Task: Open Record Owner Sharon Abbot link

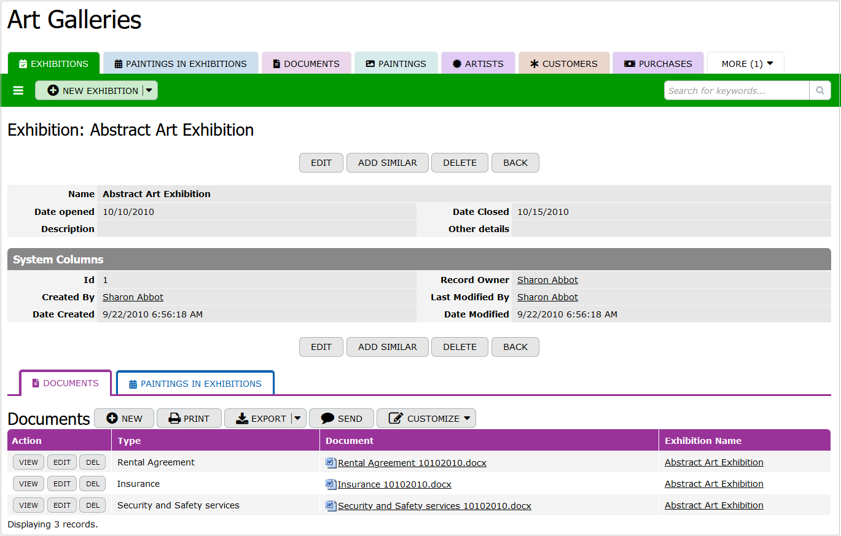Action: [x=547, y=280]
